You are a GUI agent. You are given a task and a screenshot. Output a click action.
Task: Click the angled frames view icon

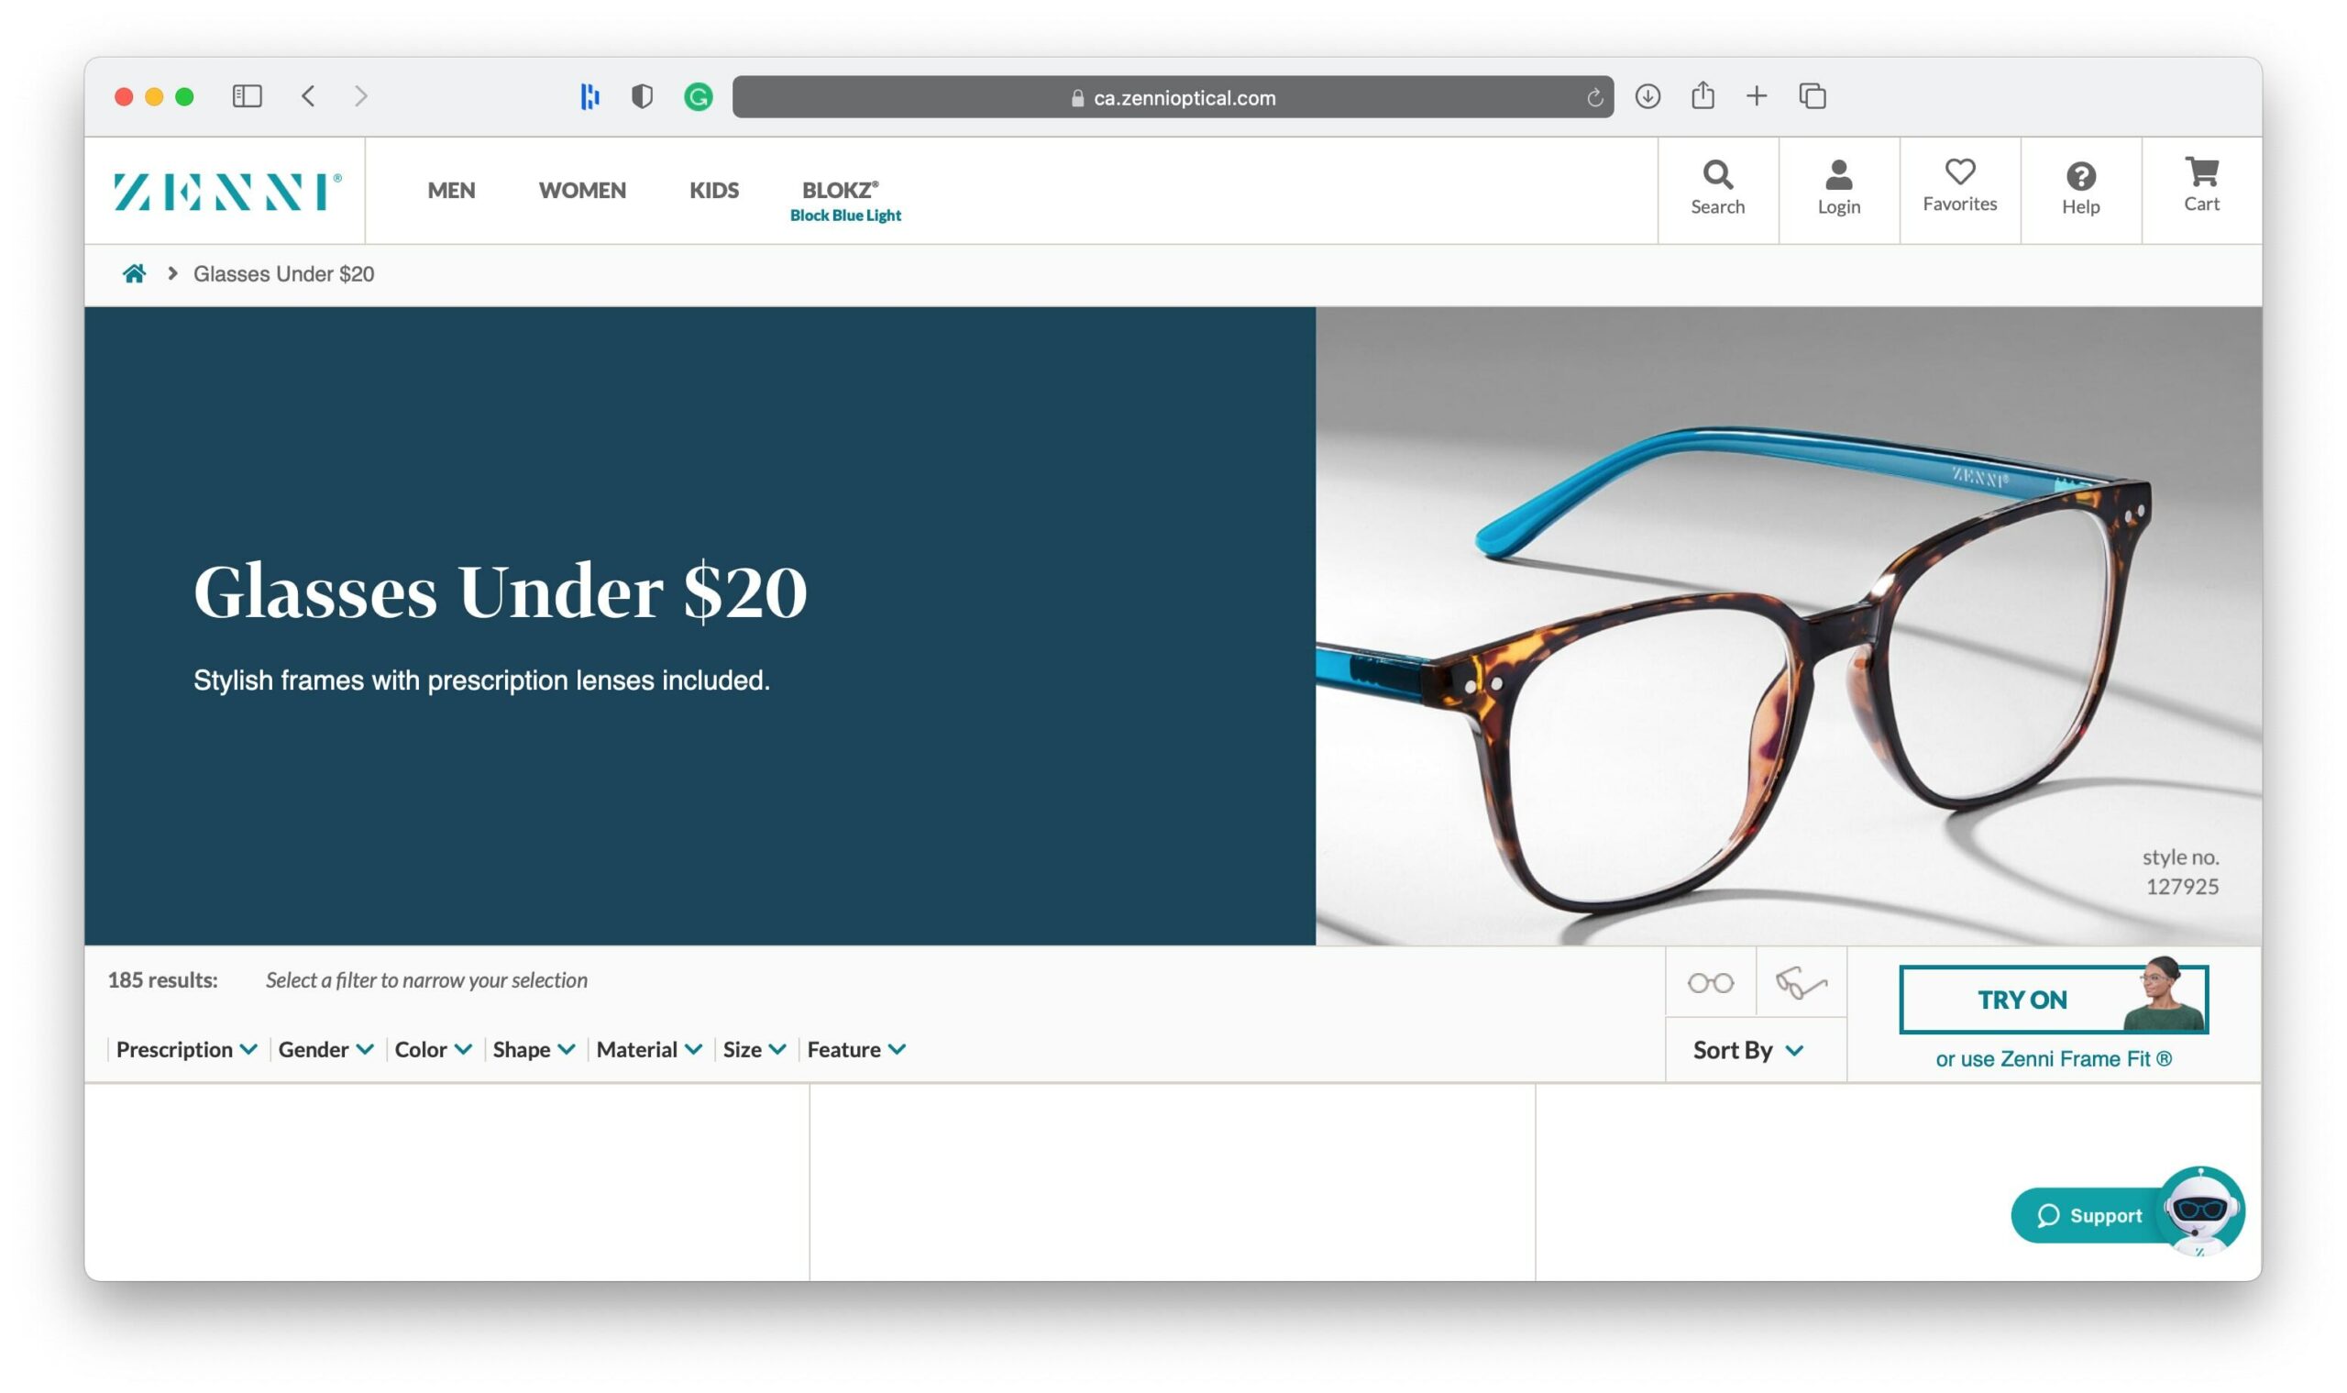click(x=1800, y=980)
